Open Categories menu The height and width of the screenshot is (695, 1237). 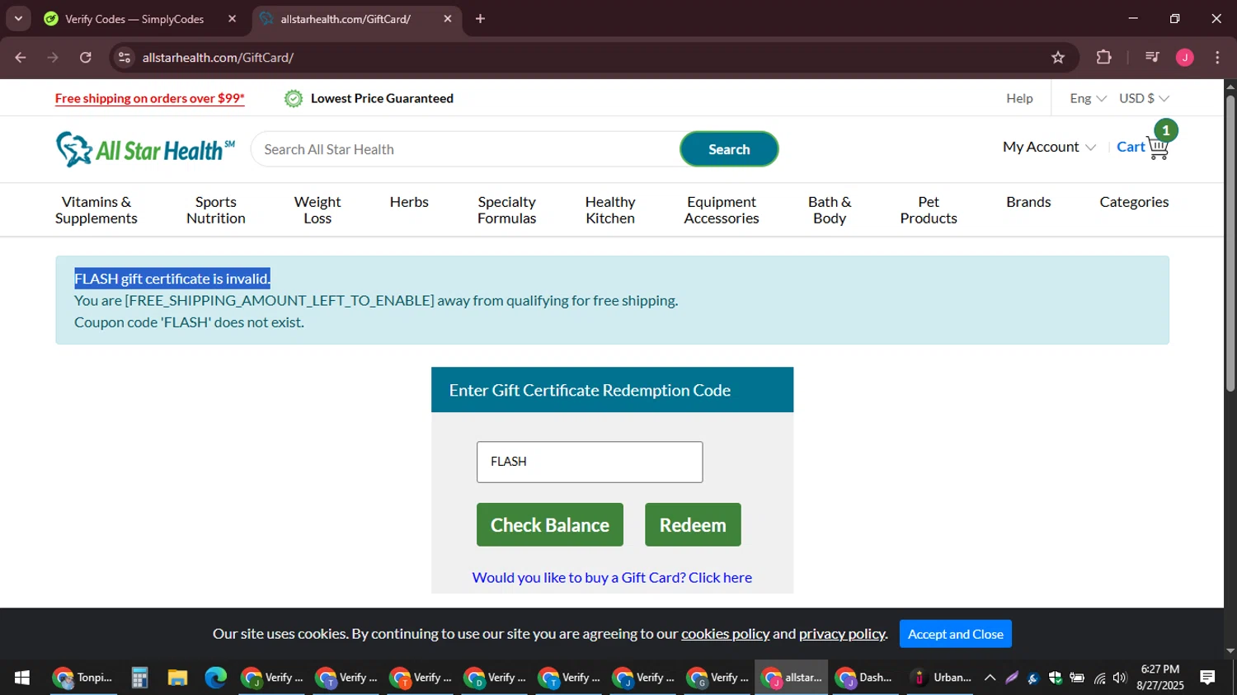1134,202
